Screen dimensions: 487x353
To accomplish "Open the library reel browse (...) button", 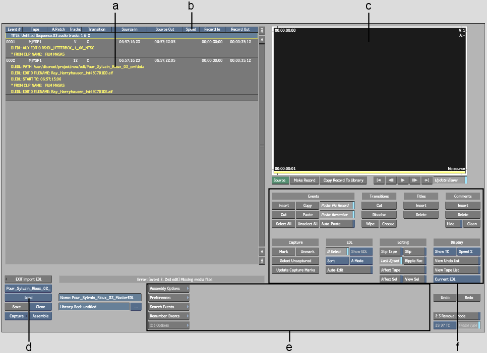I will (x=136, y=307).
